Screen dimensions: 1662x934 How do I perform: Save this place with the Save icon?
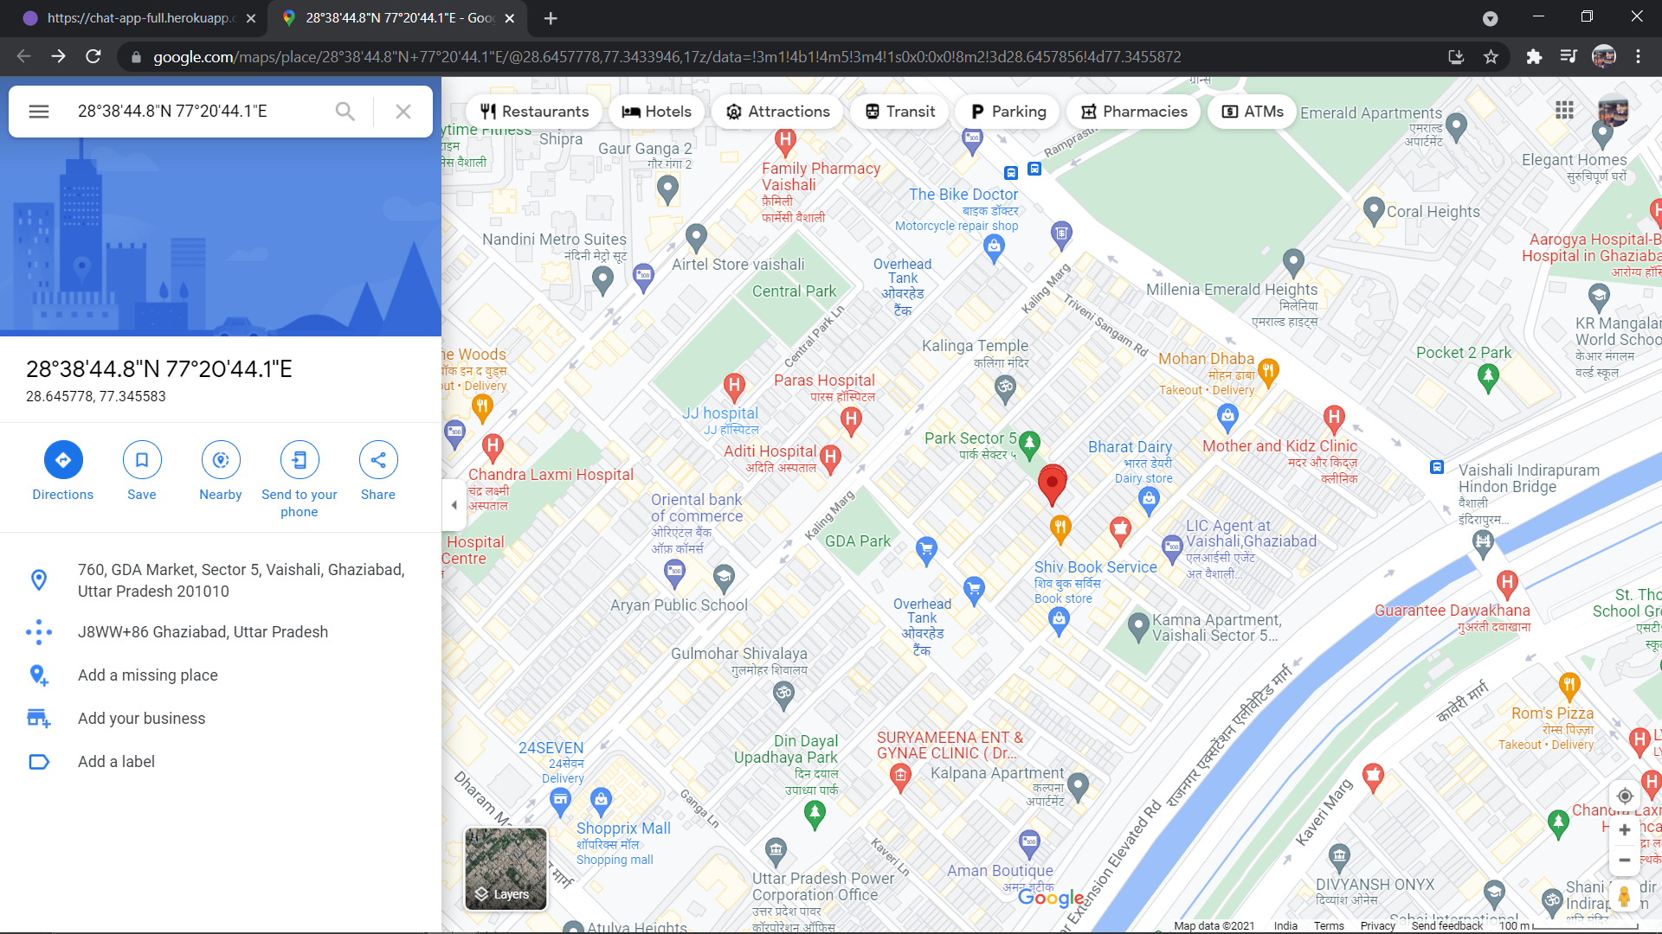coord(141,459)
